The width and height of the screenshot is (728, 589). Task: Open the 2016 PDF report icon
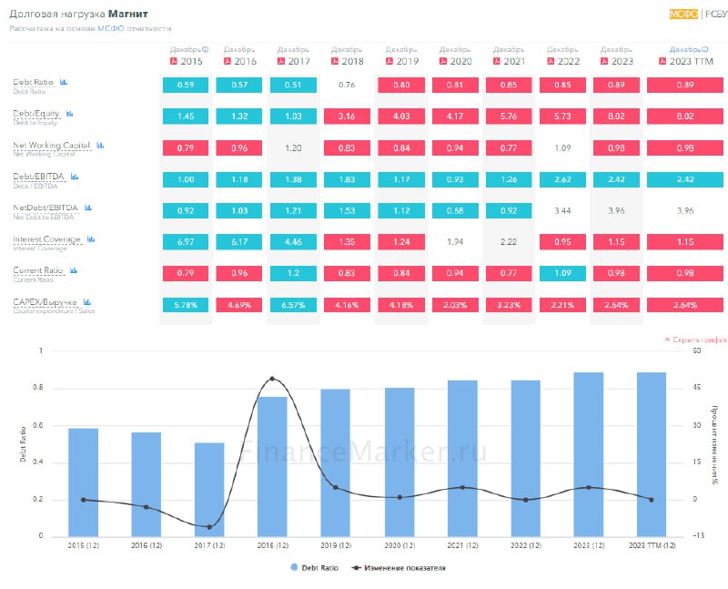227,61
